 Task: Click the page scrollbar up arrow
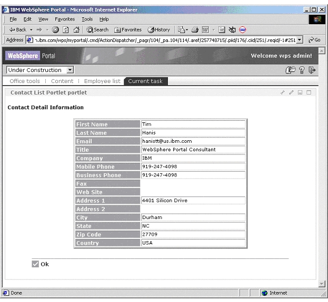point(322,50)
